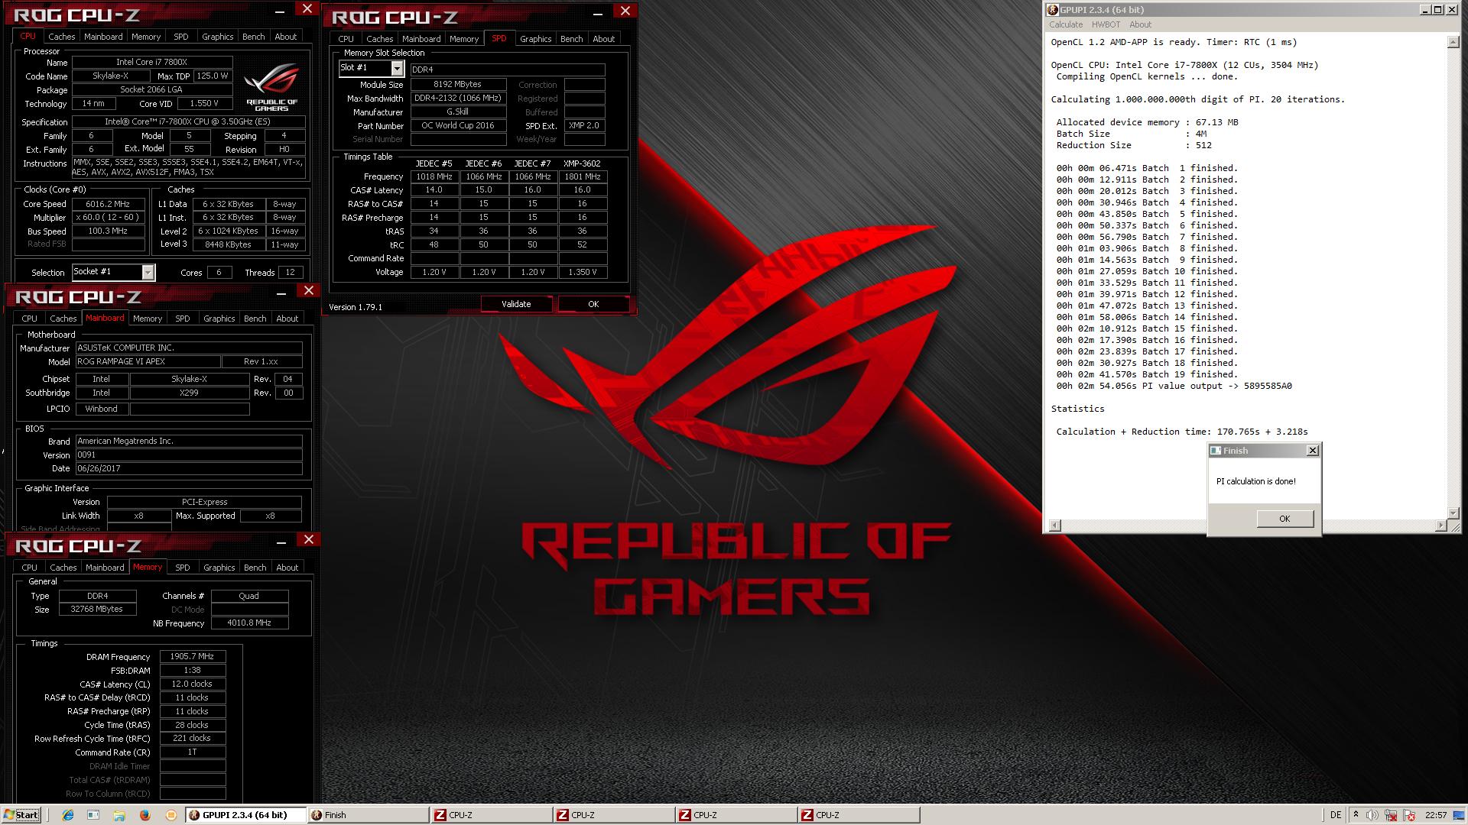
Task: Click the taskbar clock showing 22:57
Action: tap(1435, 815)
